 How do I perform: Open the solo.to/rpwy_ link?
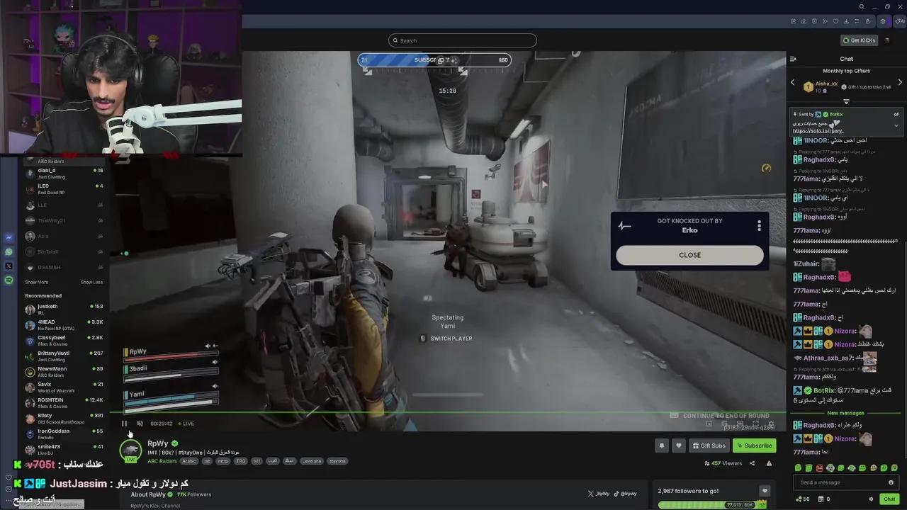[x=818, y=131]
